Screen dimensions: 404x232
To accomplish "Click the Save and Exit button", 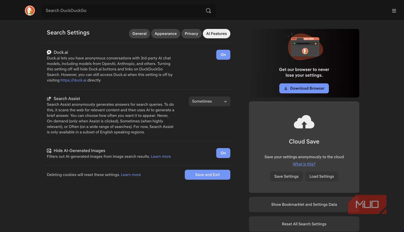I will pyautogui.click(x=208, y=175).
